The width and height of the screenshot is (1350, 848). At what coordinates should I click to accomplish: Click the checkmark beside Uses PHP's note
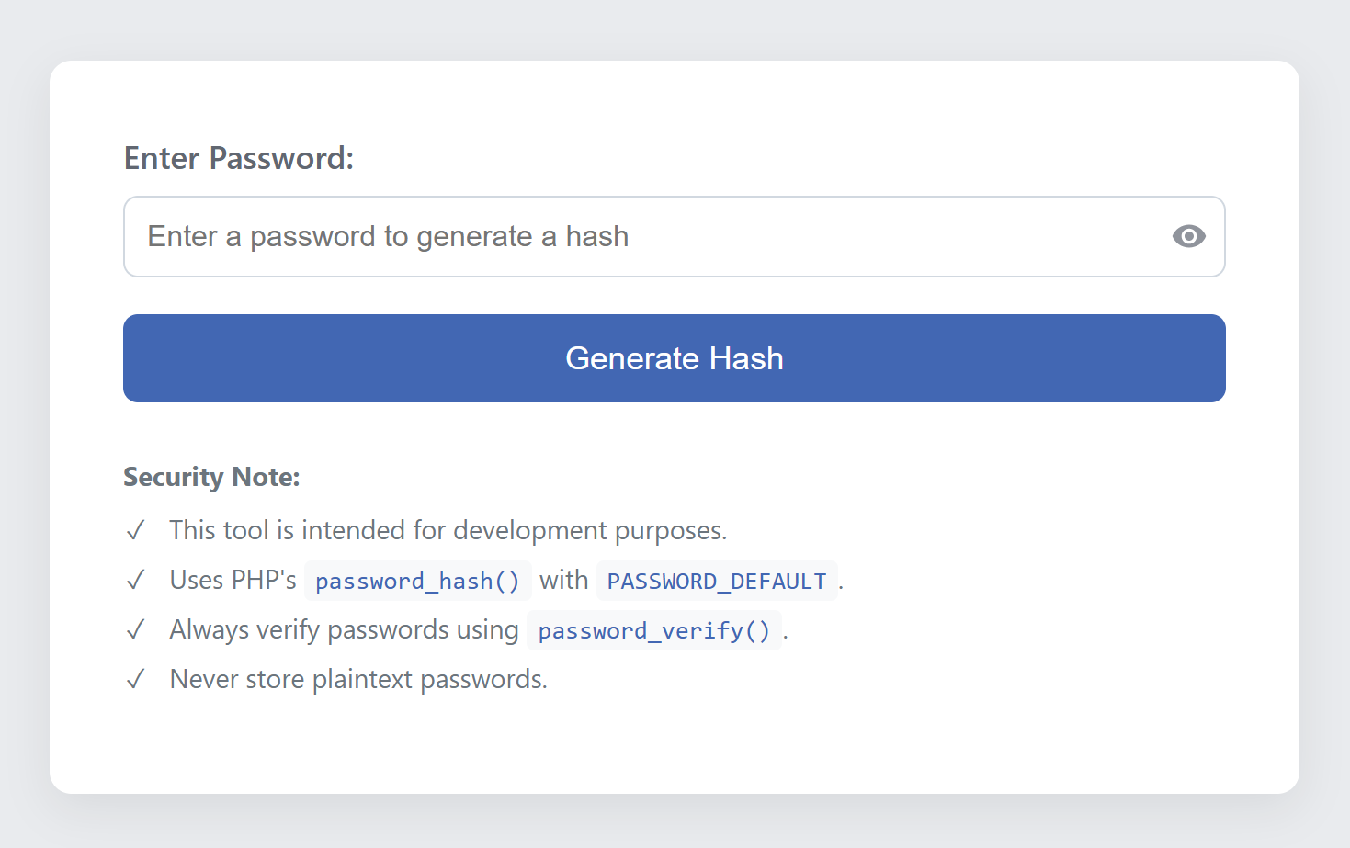click(x=136, y=581)
